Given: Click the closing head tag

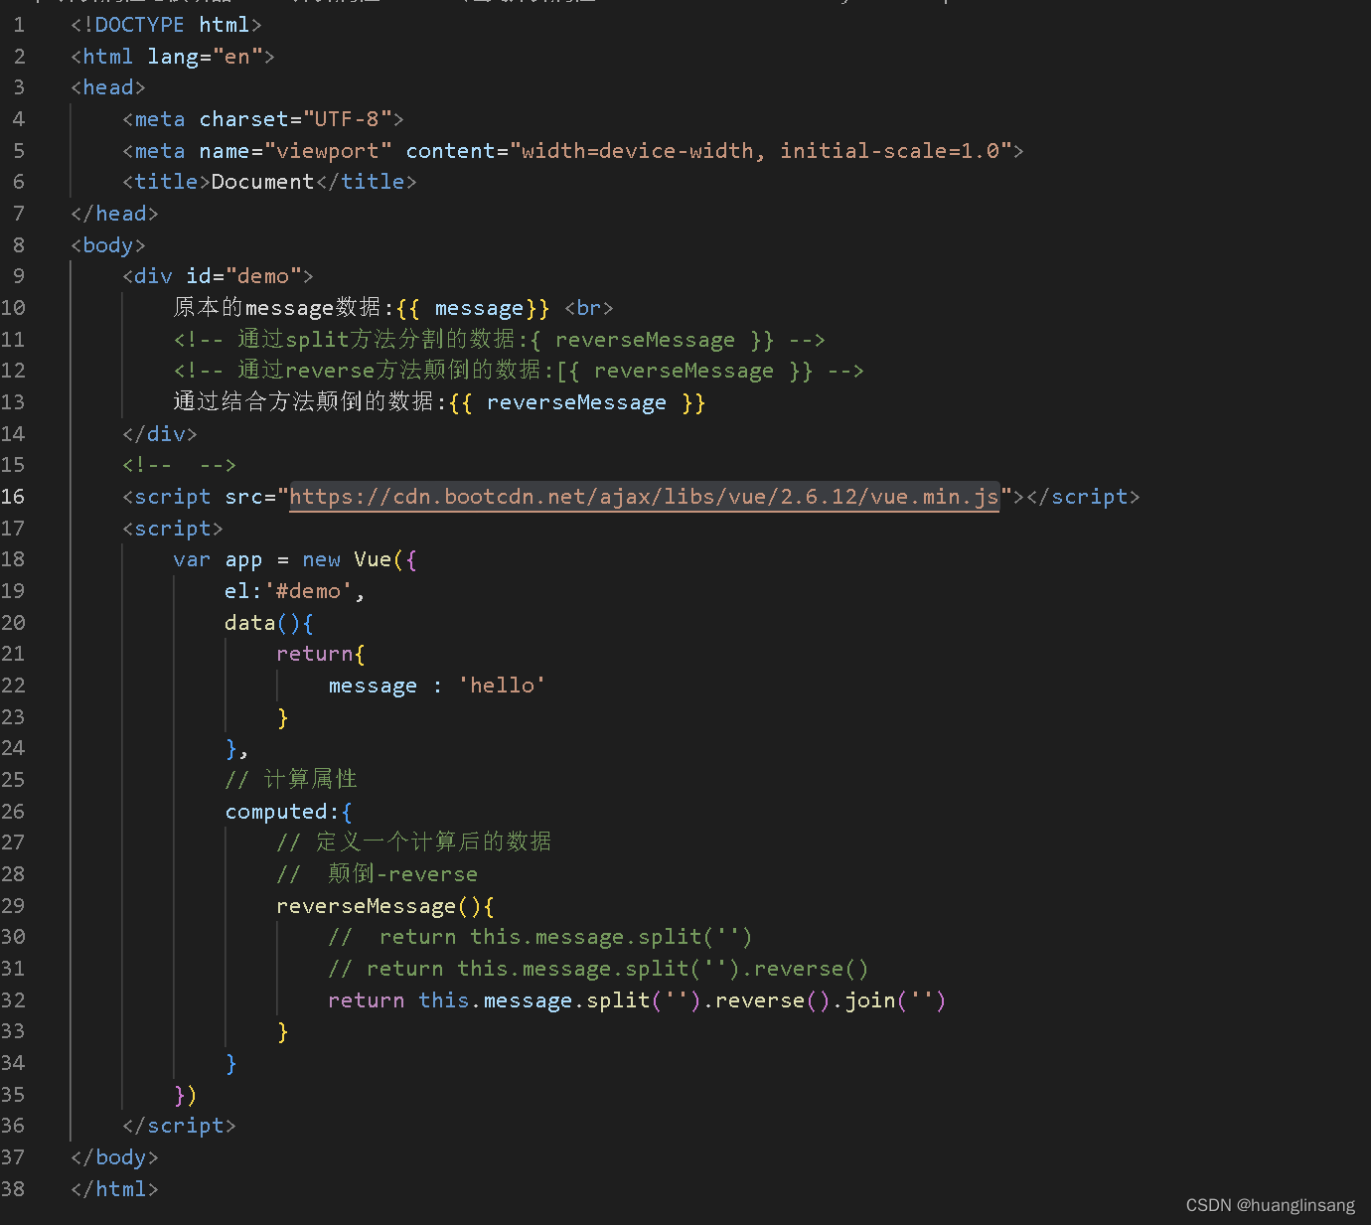Looking at the screenshot, I should [114, 214].
